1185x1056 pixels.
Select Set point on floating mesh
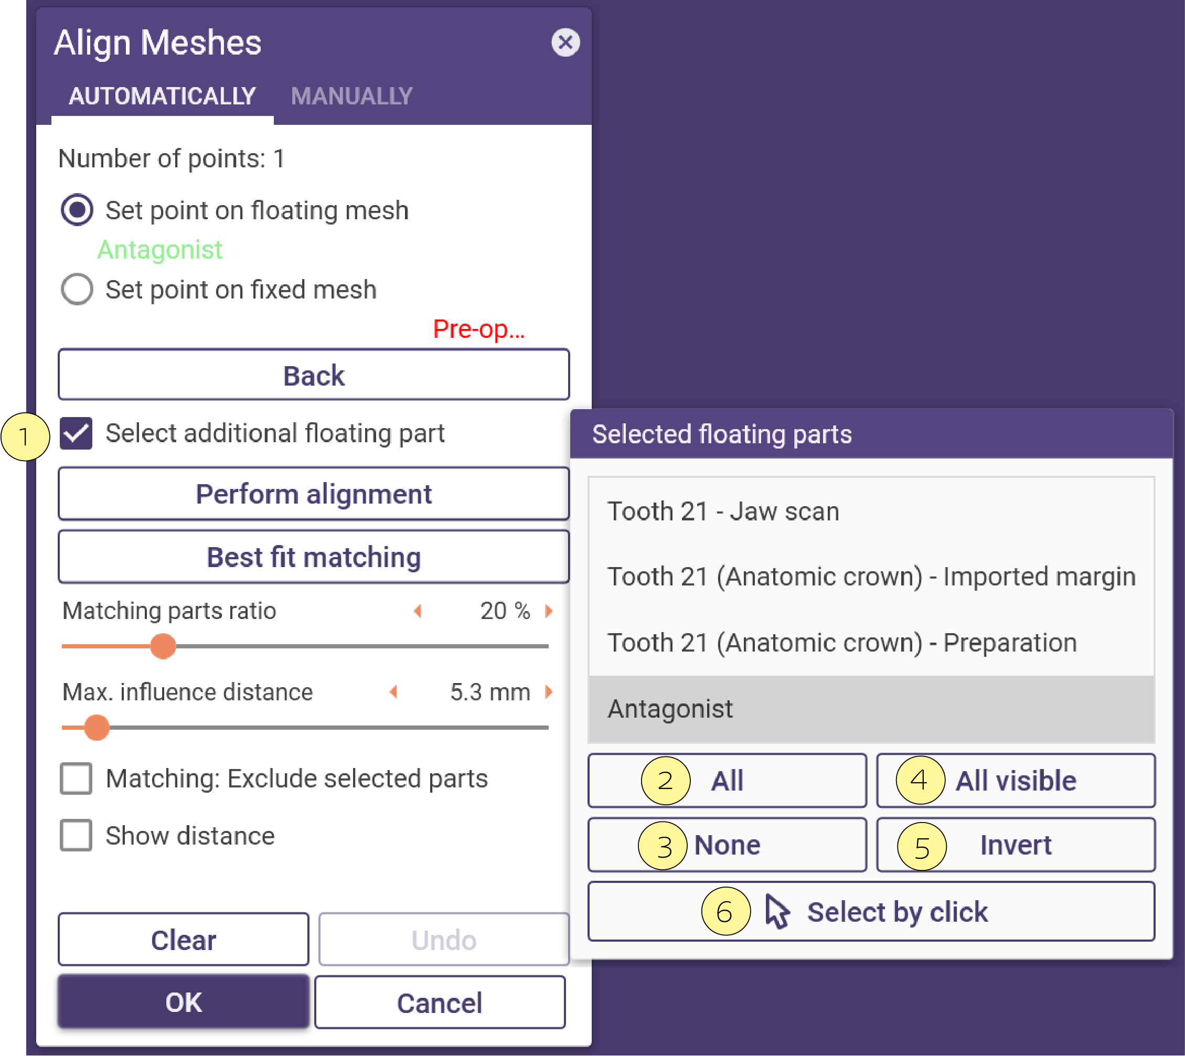(x=77, y=209)
